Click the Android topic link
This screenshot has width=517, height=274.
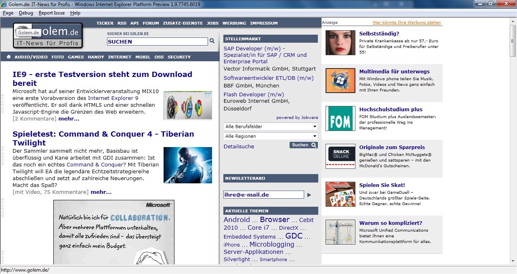tap(237, 219)
